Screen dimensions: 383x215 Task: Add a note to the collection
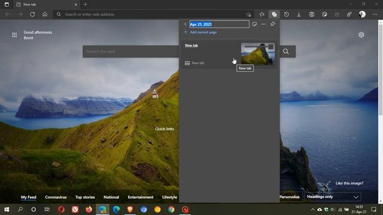[x=254, y=24]
